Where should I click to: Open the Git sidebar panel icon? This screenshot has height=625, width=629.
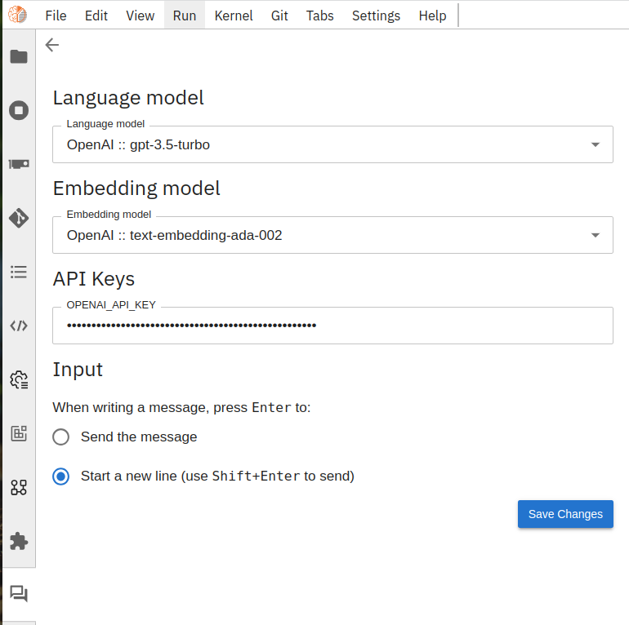point(19,218)
